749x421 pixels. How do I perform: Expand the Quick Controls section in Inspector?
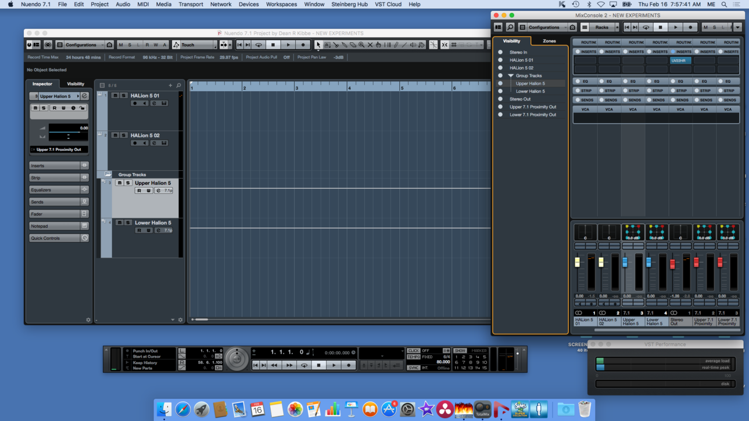click(x=59, y=238)
